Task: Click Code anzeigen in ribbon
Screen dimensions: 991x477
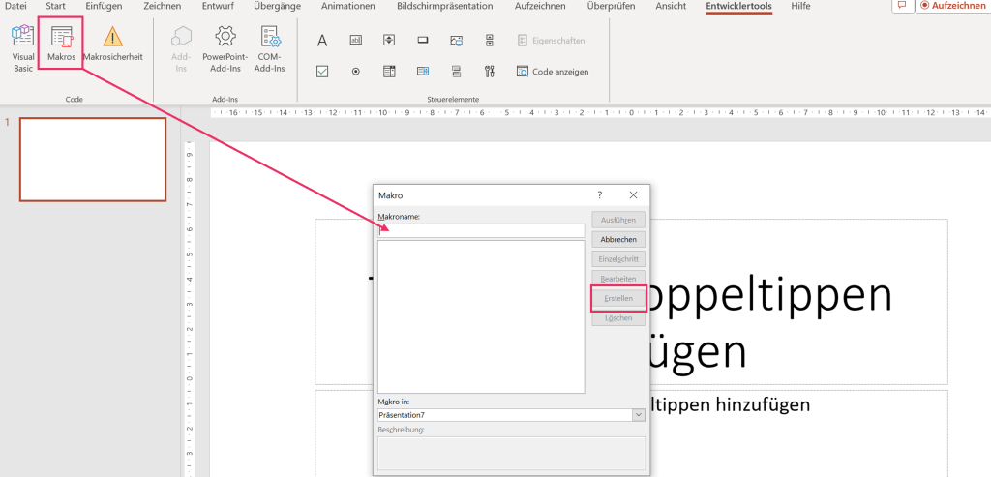Action: tap(553, 72)
